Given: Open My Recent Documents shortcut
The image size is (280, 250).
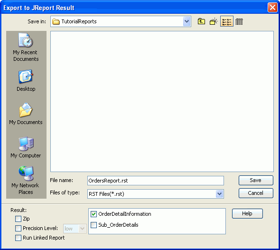Looking at the screenshot, I should click(x=26, y=47).
